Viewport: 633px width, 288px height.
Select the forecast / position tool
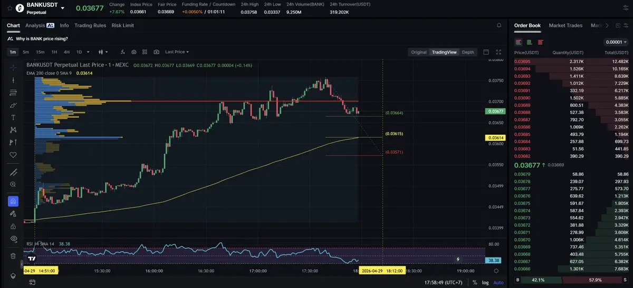coord(13,142)
